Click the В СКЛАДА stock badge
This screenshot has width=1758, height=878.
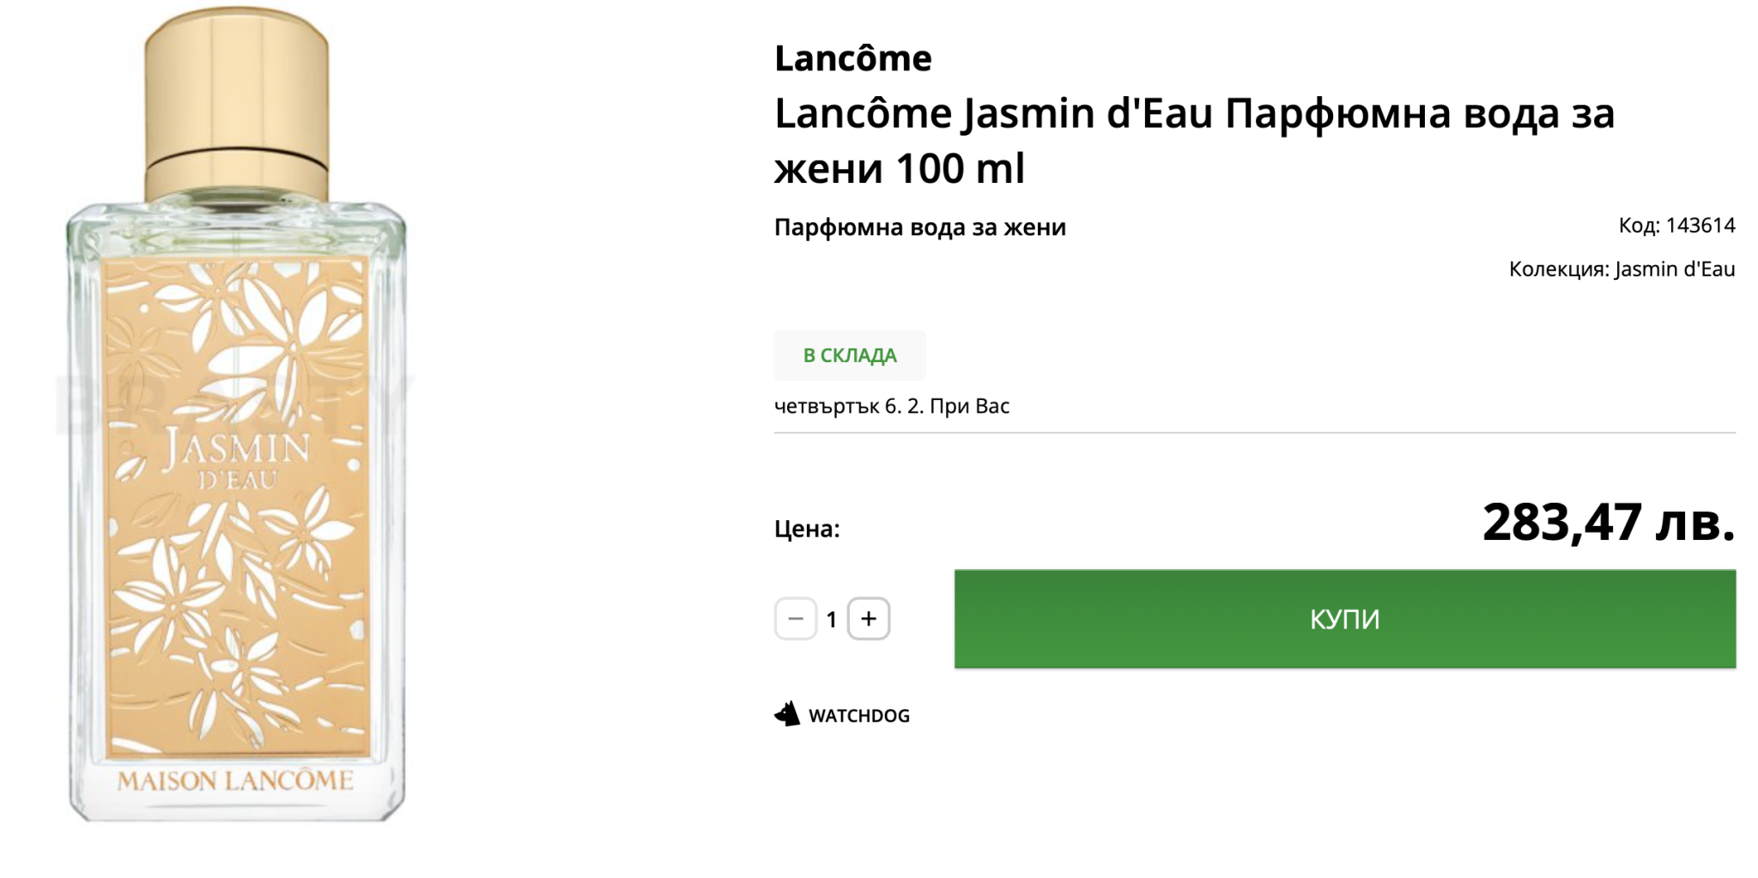point(850,355)
